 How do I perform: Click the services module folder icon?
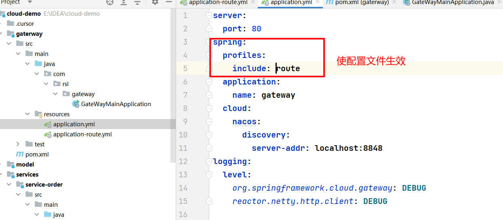click(x=11, y=174)
